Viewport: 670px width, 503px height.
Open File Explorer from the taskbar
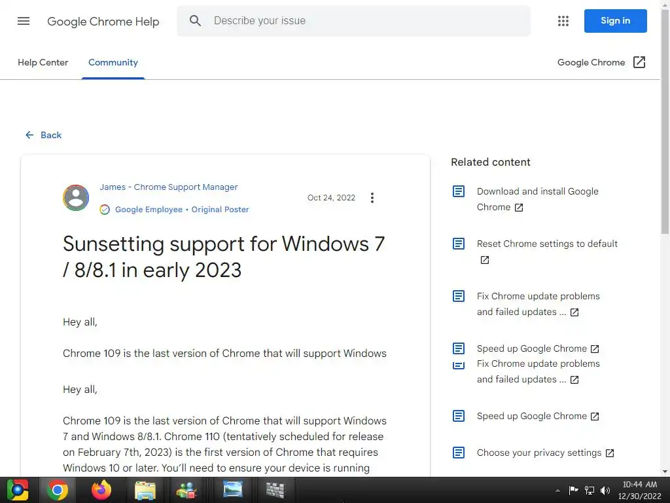pyautogui.click(x=145, y=490)
